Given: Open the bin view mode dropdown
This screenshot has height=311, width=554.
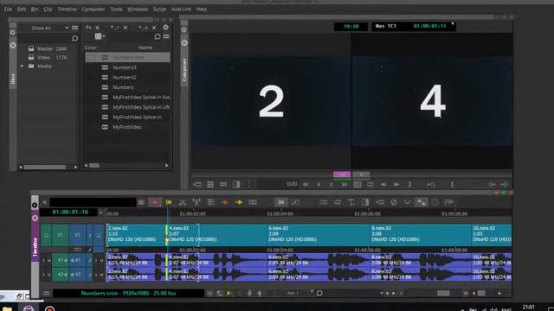Looking at the screenshot, I should (100, 36).
